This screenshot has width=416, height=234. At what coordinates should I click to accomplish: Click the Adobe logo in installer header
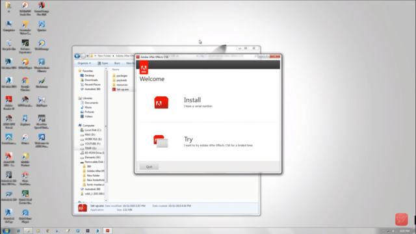tap(144, 68)
